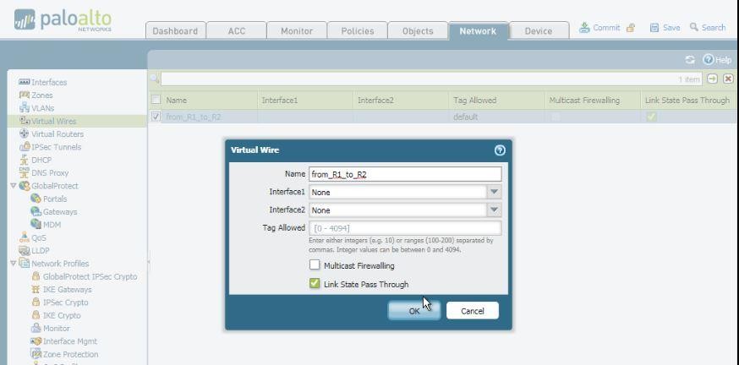Click the Virtual Wire dialog help icon

(500, 150)
